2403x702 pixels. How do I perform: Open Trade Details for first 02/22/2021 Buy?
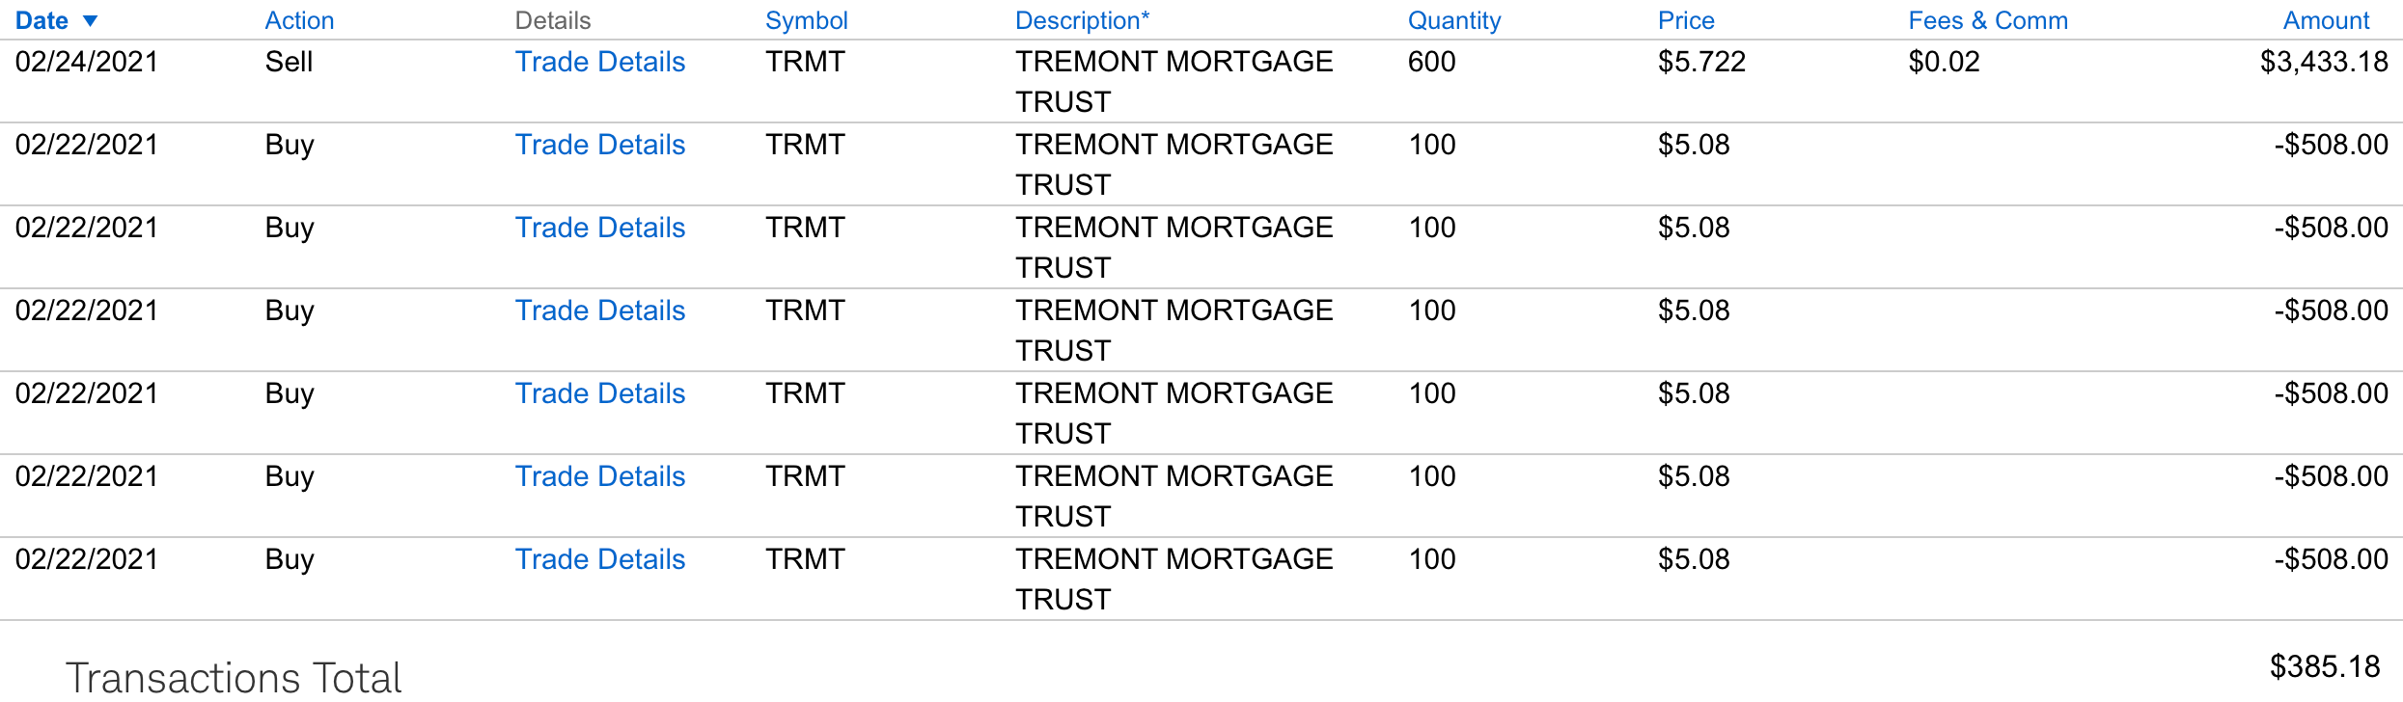click(599, 145)
